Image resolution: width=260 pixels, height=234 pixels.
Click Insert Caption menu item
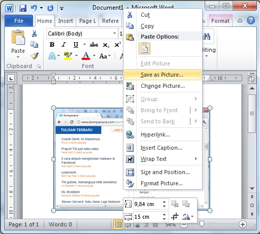[163, 148]
